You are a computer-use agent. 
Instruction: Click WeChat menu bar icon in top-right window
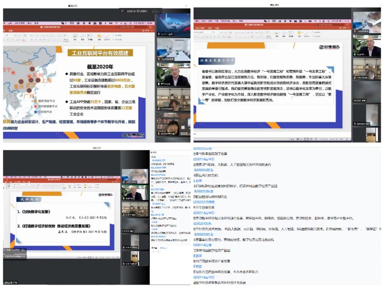click(x=266, y=21)
